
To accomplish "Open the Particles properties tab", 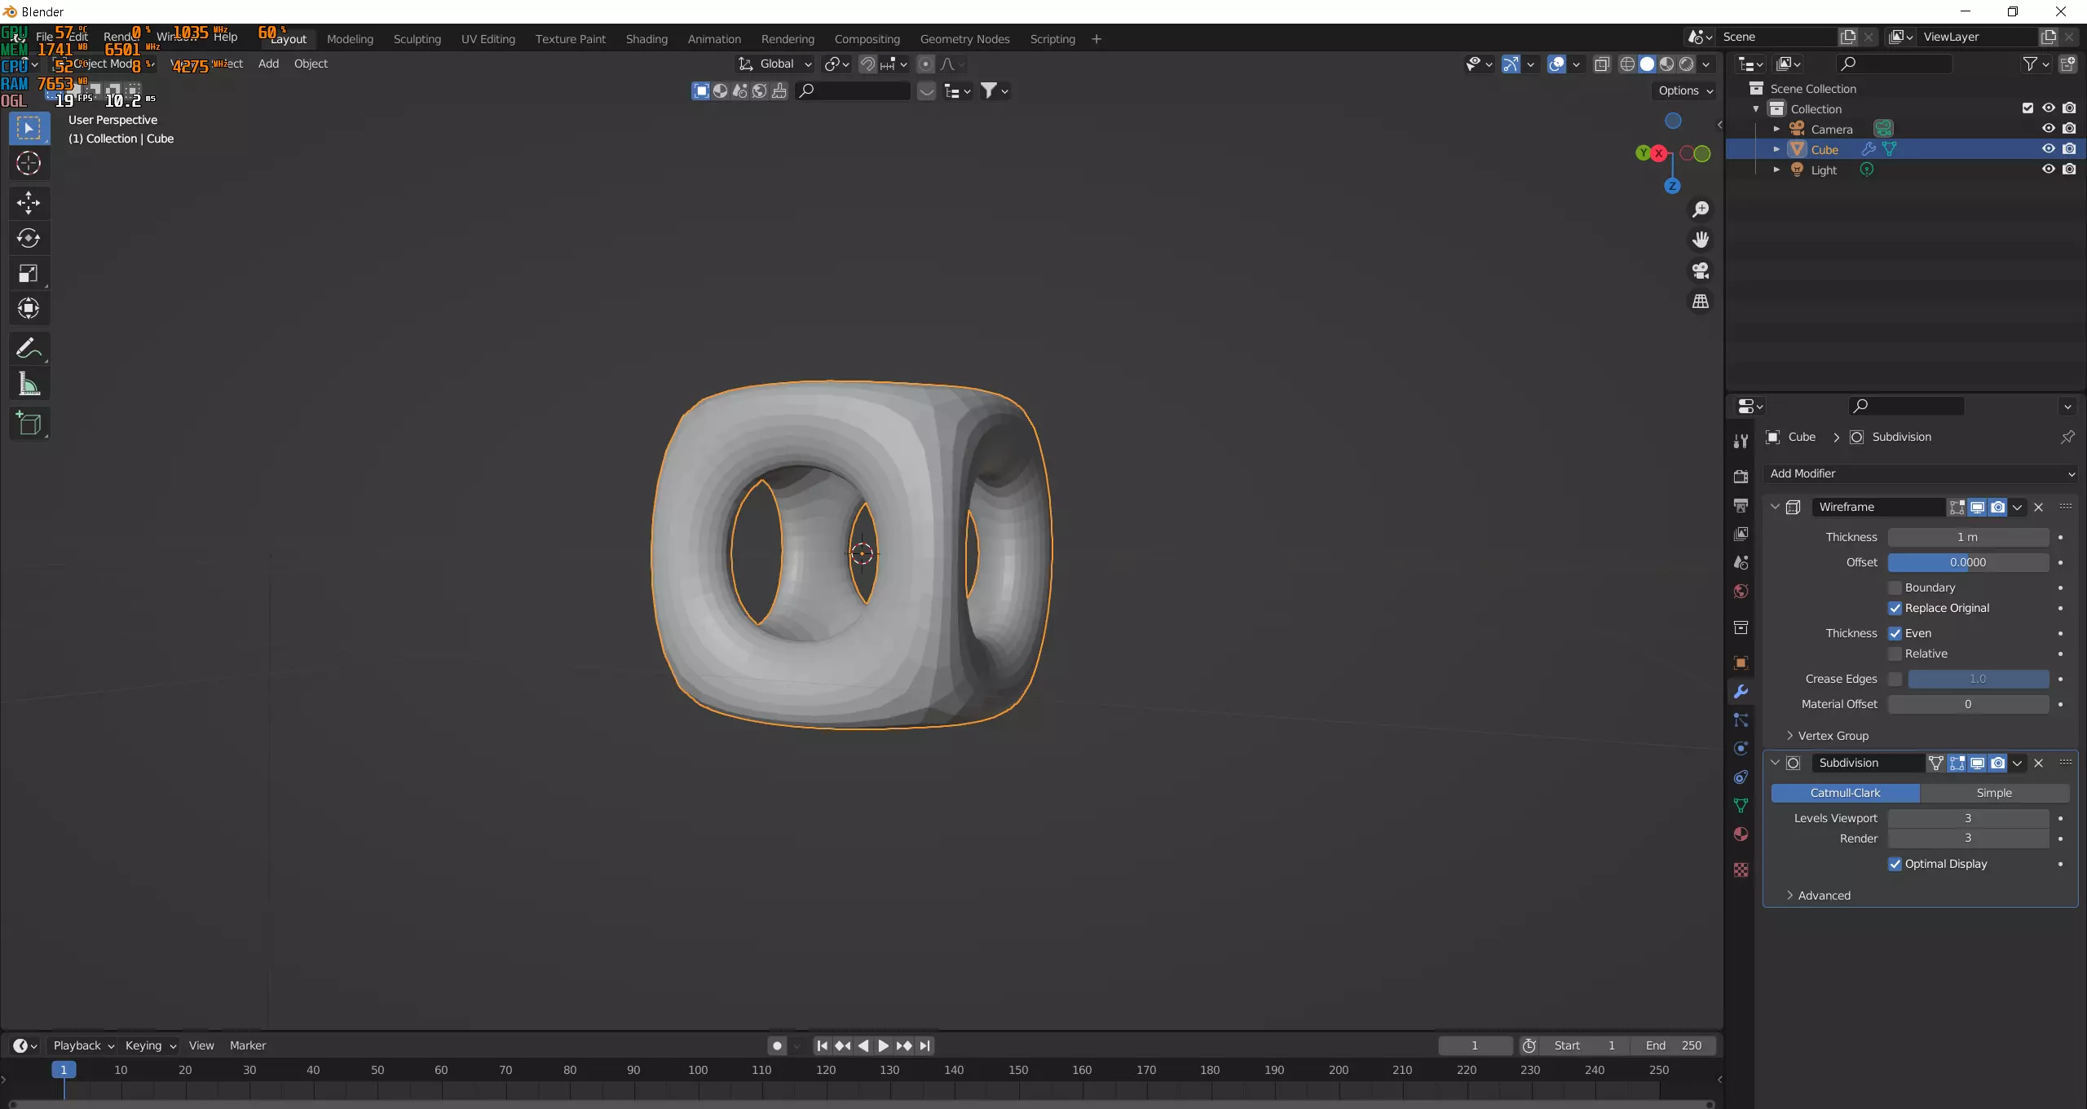I will coord(1741,720).
